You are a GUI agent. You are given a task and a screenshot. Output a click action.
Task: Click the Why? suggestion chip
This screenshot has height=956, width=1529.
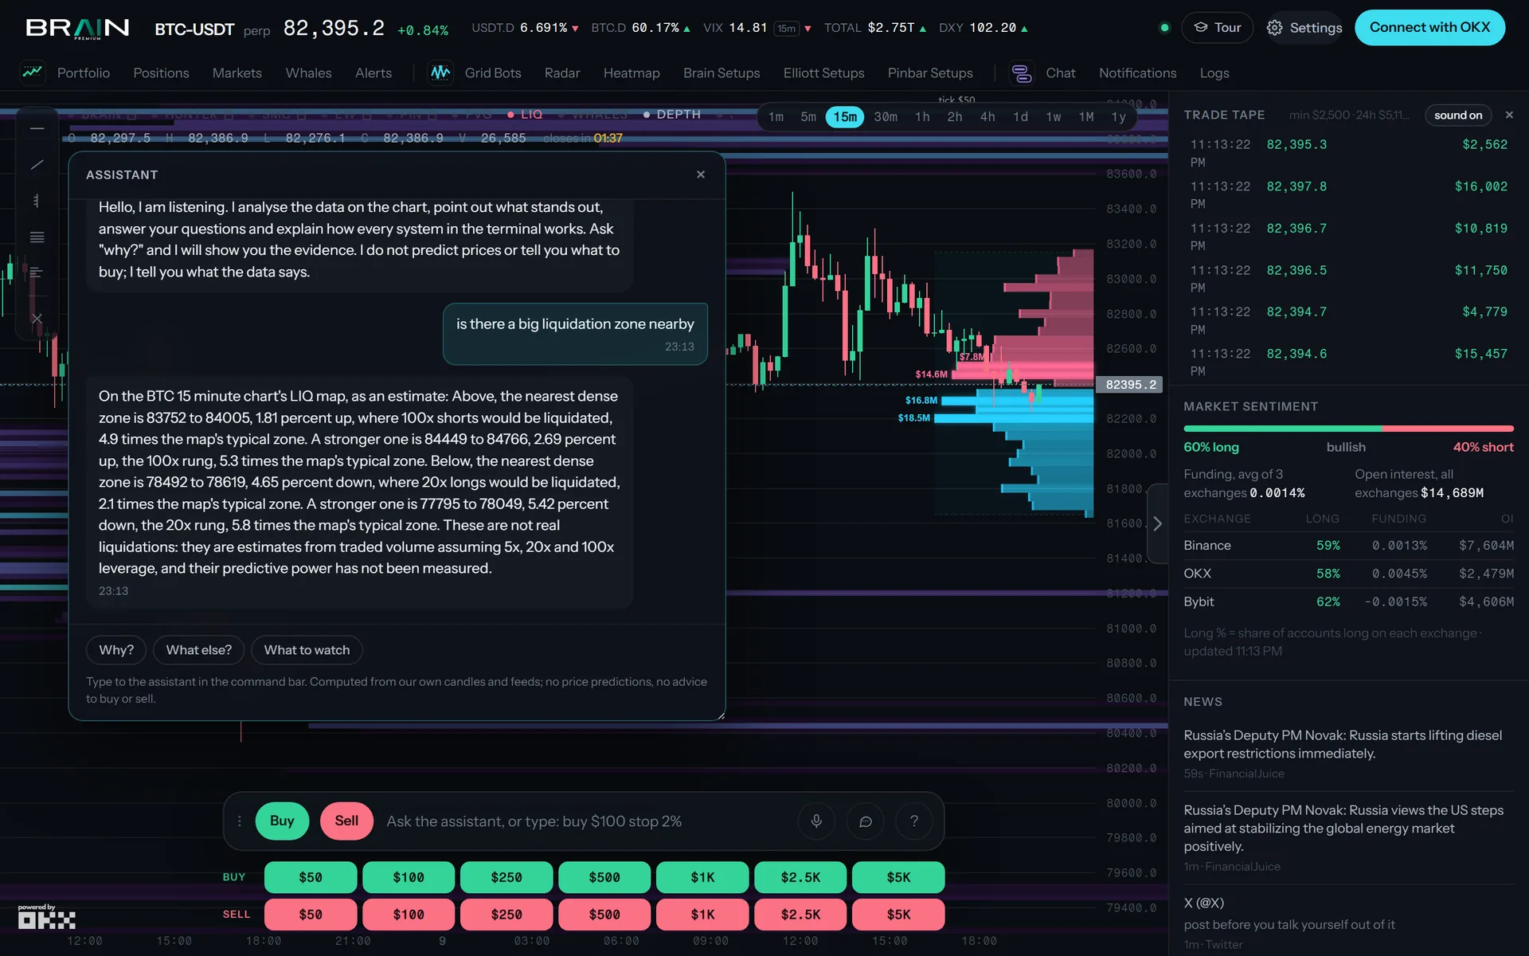pyautogui.click(x=116, y=650)
